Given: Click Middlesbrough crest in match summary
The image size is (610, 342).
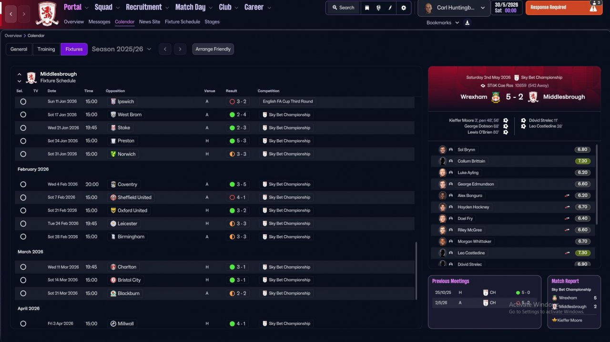Looking at the screenshot, I should 533,97.
